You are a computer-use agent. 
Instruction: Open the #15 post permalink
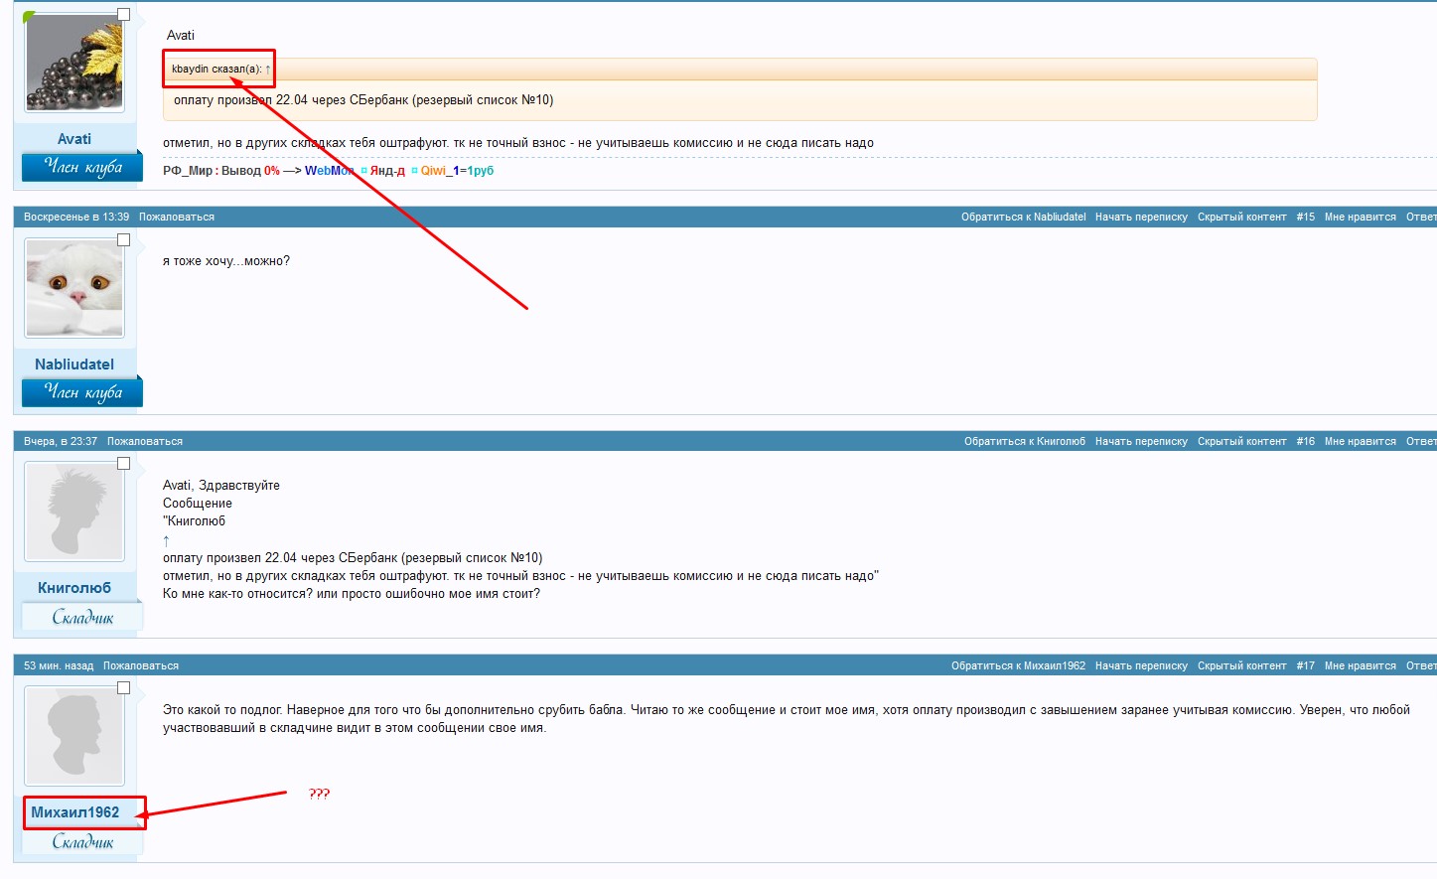pyautogui.click(x=1305, y=217)
